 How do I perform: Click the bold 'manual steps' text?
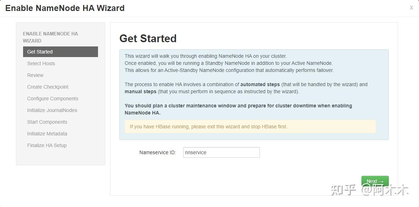[x=140, y=91]
